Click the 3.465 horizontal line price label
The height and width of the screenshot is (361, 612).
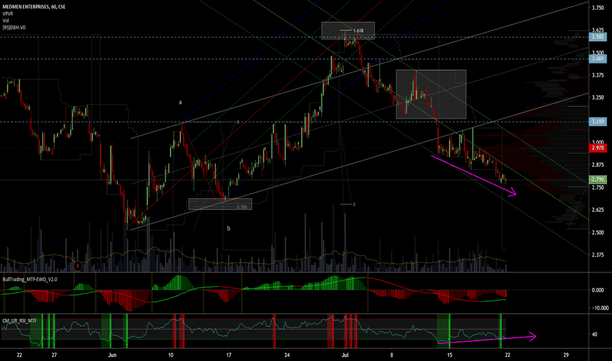pyautogui.click(x=598, y=59)
